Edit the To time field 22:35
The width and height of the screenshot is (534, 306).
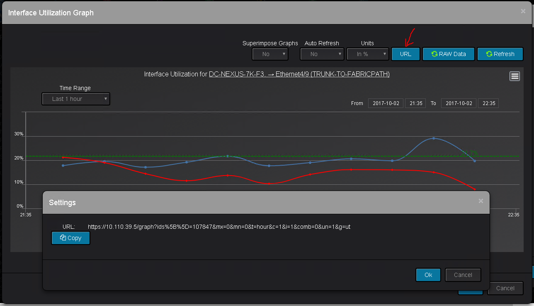[x=488, y=103]
